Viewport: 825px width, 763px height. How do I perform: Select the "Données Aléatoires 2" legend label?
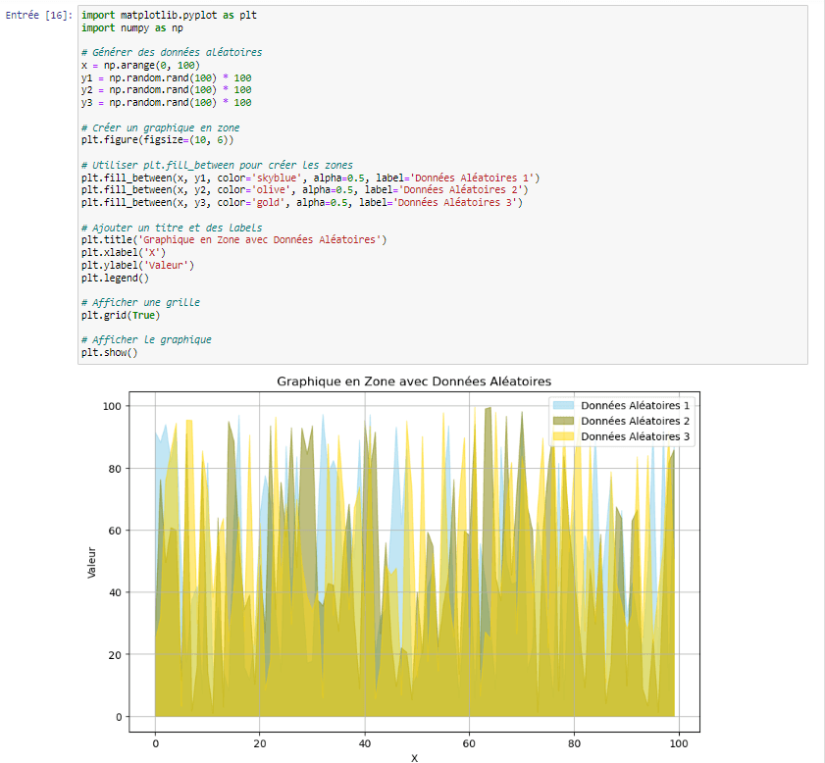pos(635,421)
